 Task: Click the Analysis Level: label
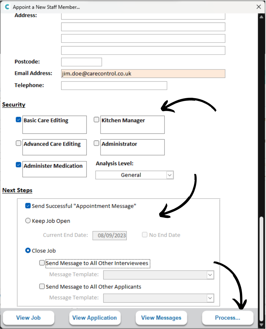point(115,164)
